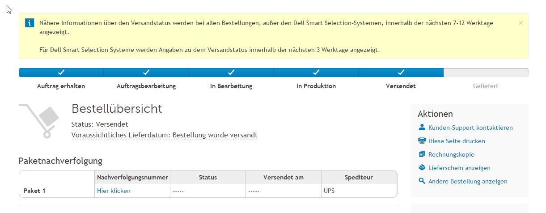Image resolution: width=546 pixels, height=213 pixels.
Task: Dismiss the yellow shipping notice banner
Action: click(x=521, y=23)
